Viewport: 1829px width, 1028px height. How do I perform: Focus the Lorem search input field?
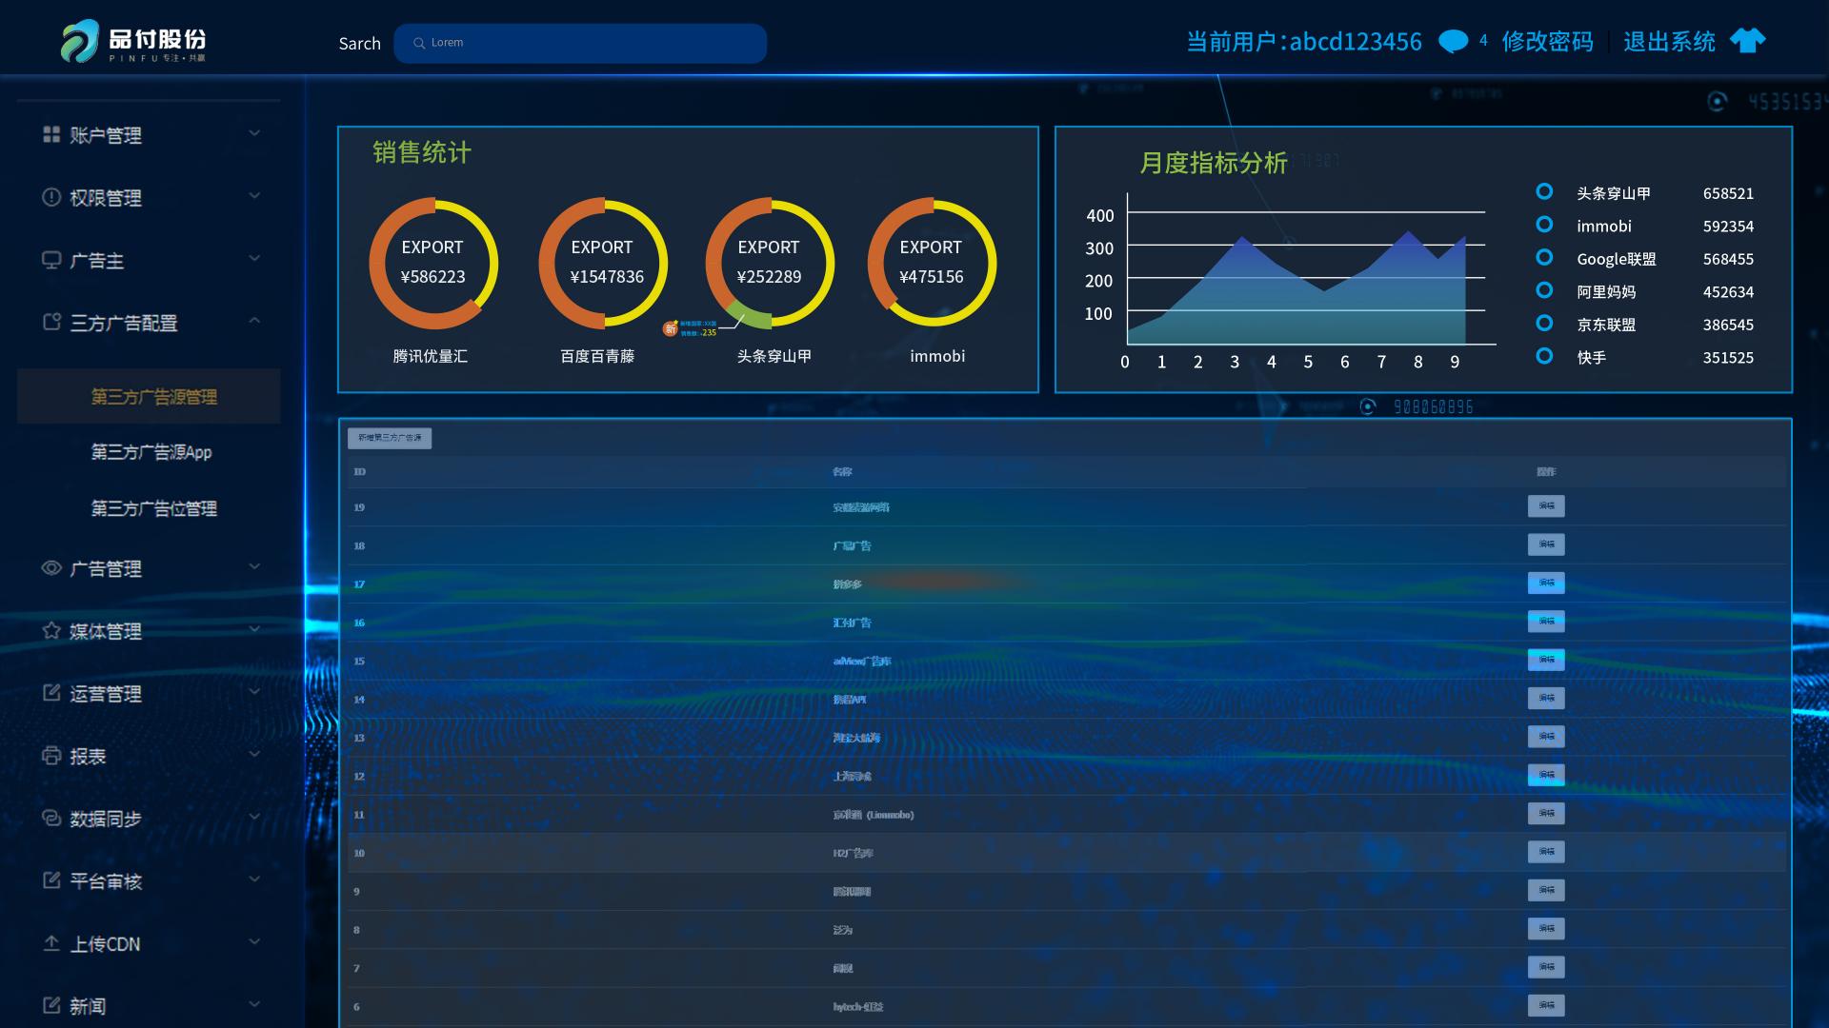pos(580,43)
